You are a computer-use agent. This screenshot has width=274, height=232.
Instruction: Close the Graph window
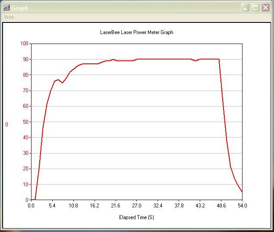pyautogui.click(x=265, y=8)
